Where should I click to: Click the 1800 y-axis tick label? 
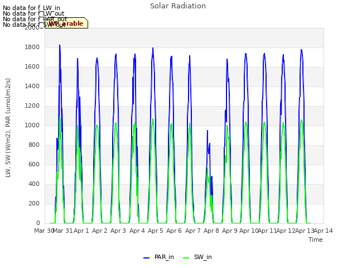[32, 47]
